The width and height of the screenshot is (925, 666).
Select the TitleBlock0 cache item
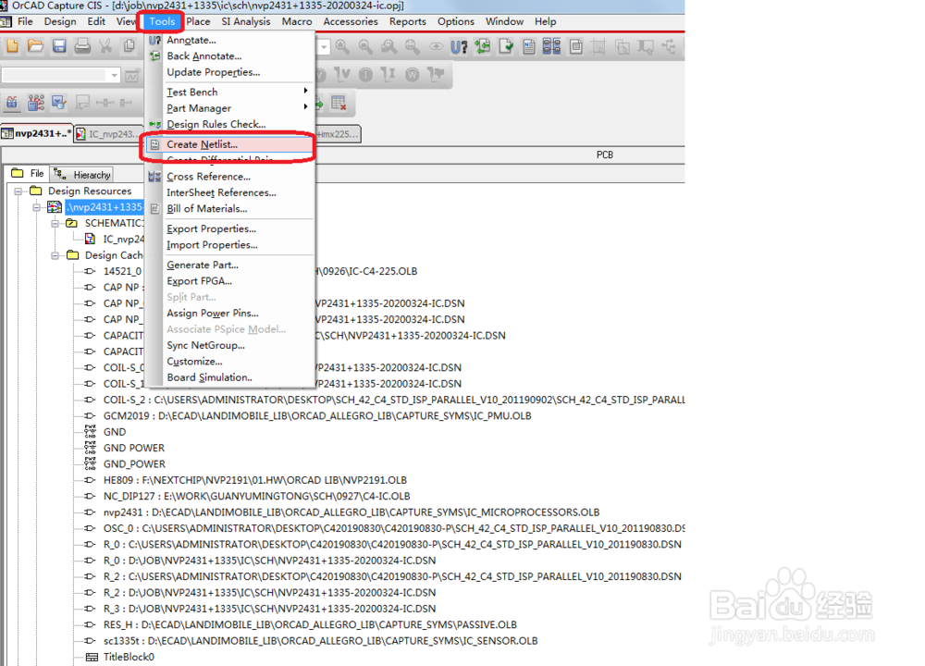129,657
